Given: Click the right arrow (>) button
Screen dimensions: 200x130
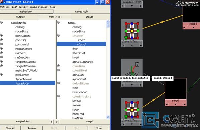Looking at the screenshot, I should [x=57, y=122].
